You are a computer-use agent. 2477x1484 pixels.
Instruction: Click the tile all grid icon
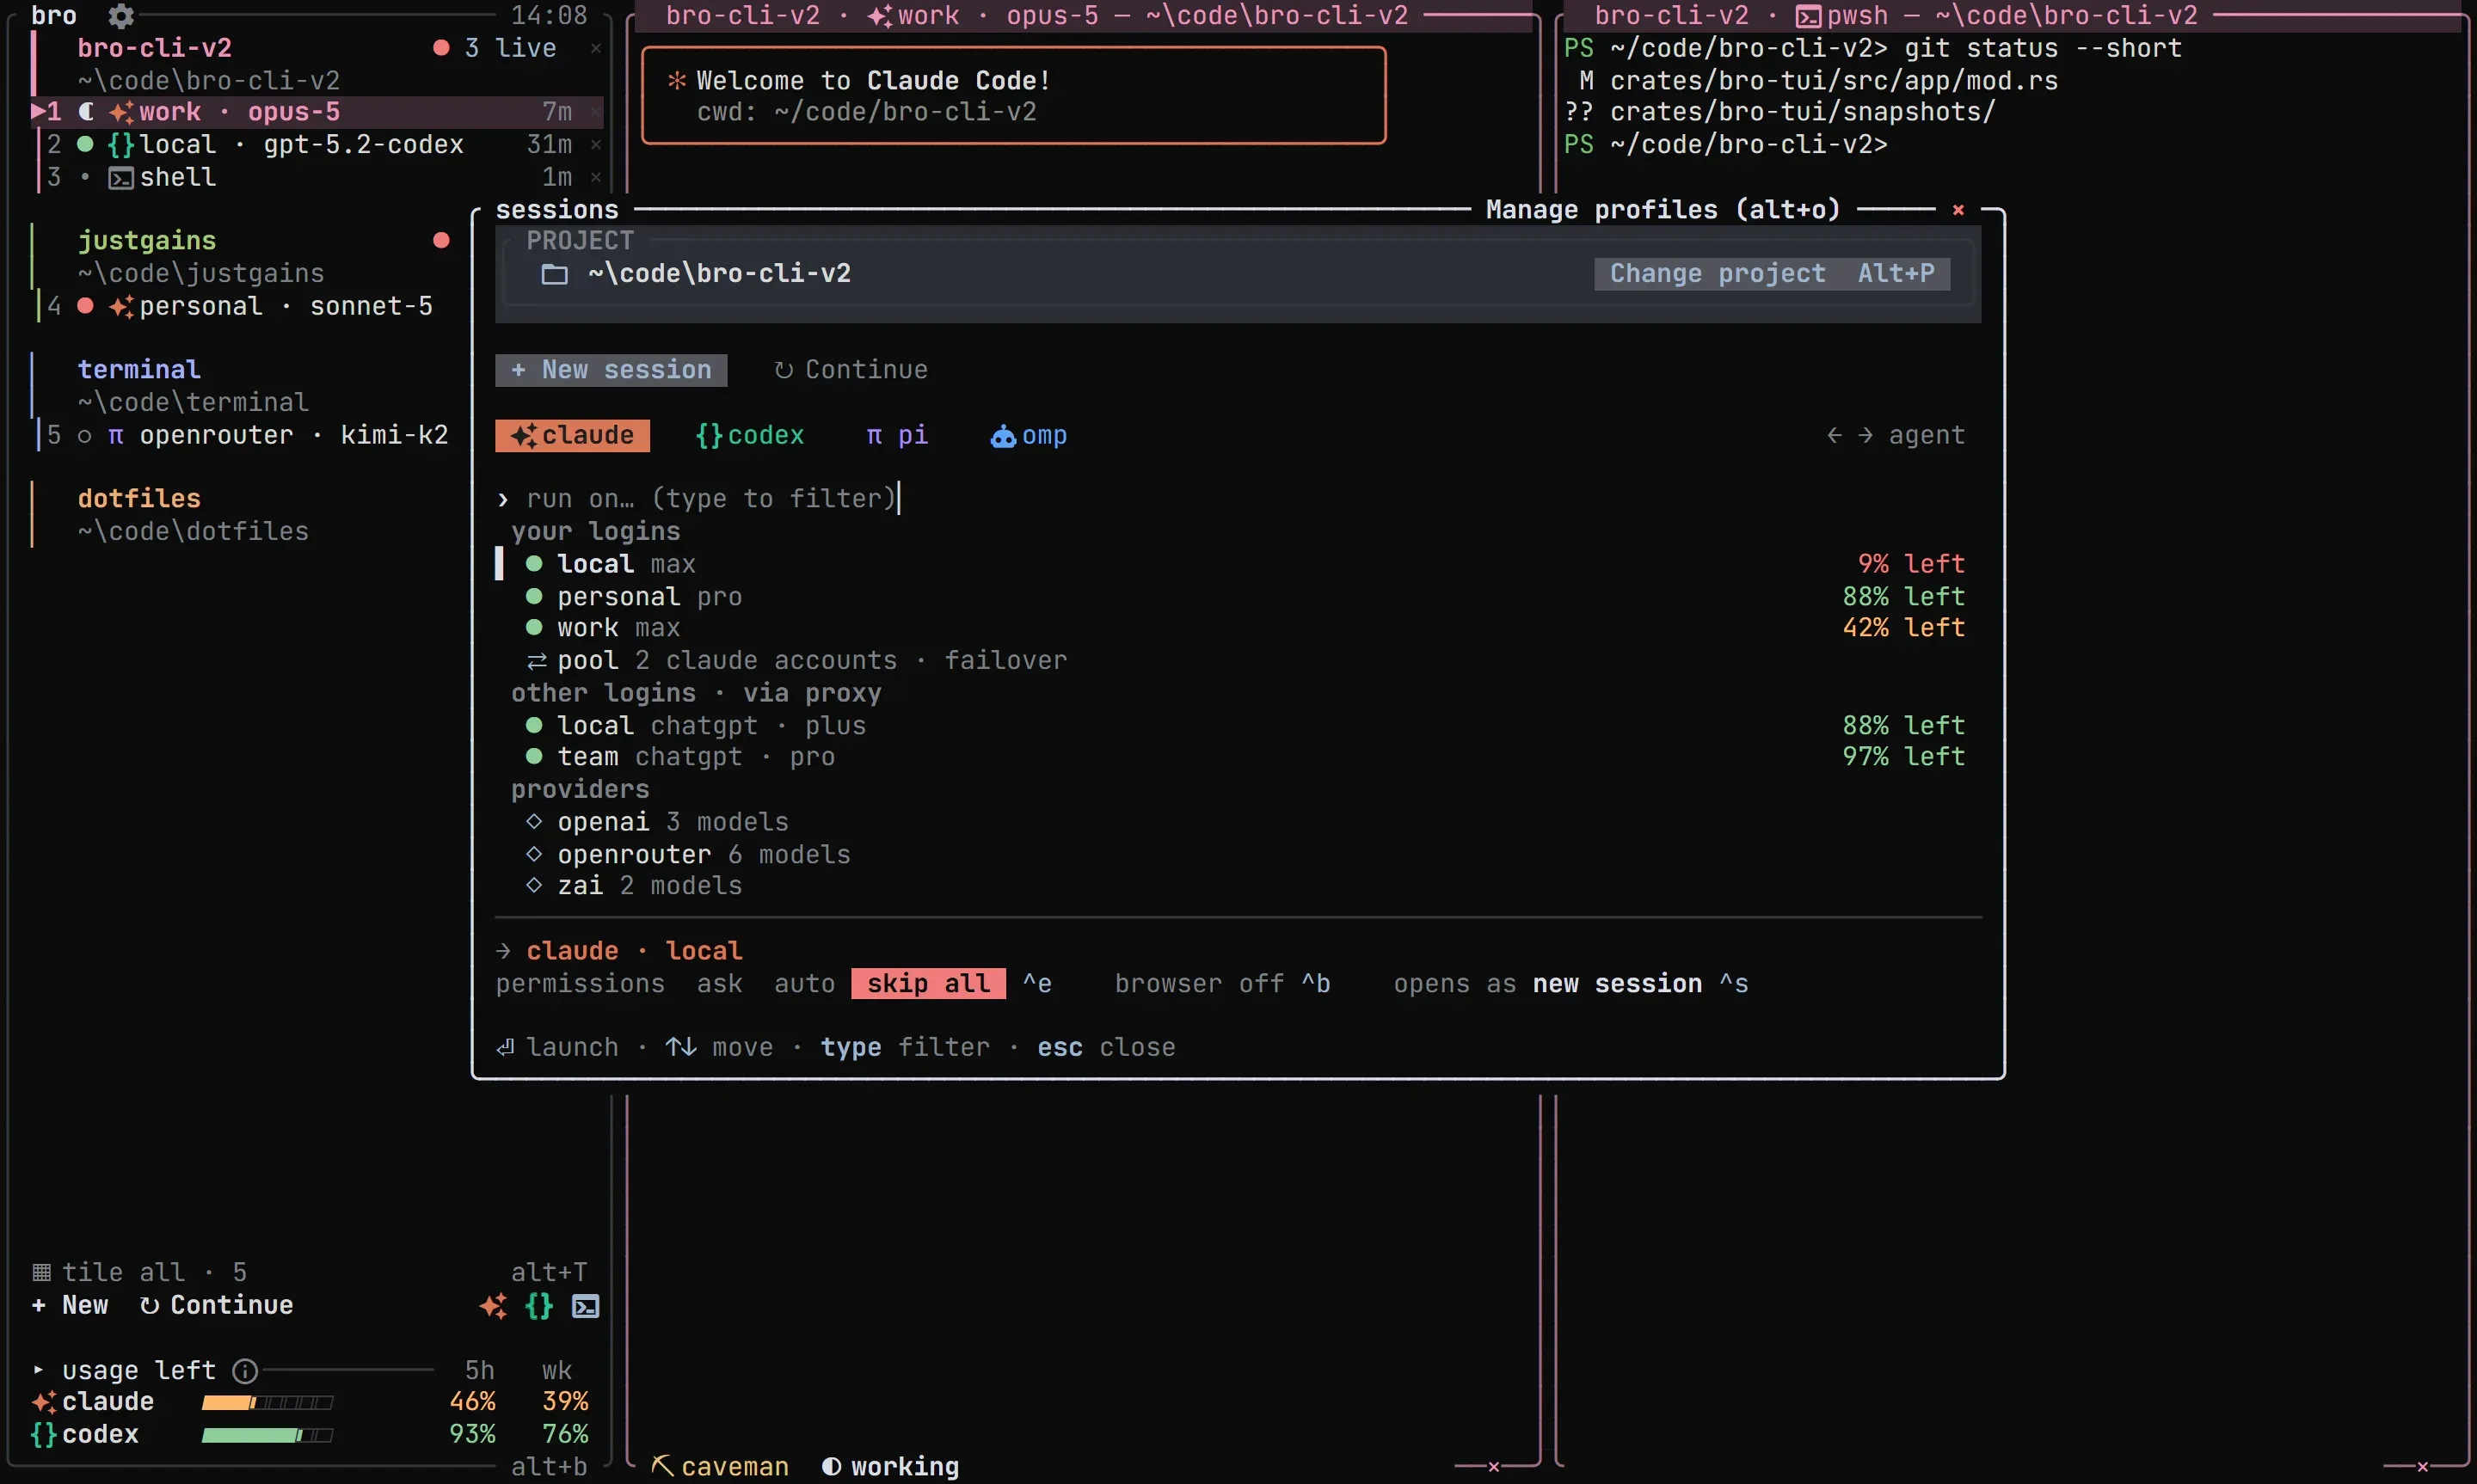41,1272
